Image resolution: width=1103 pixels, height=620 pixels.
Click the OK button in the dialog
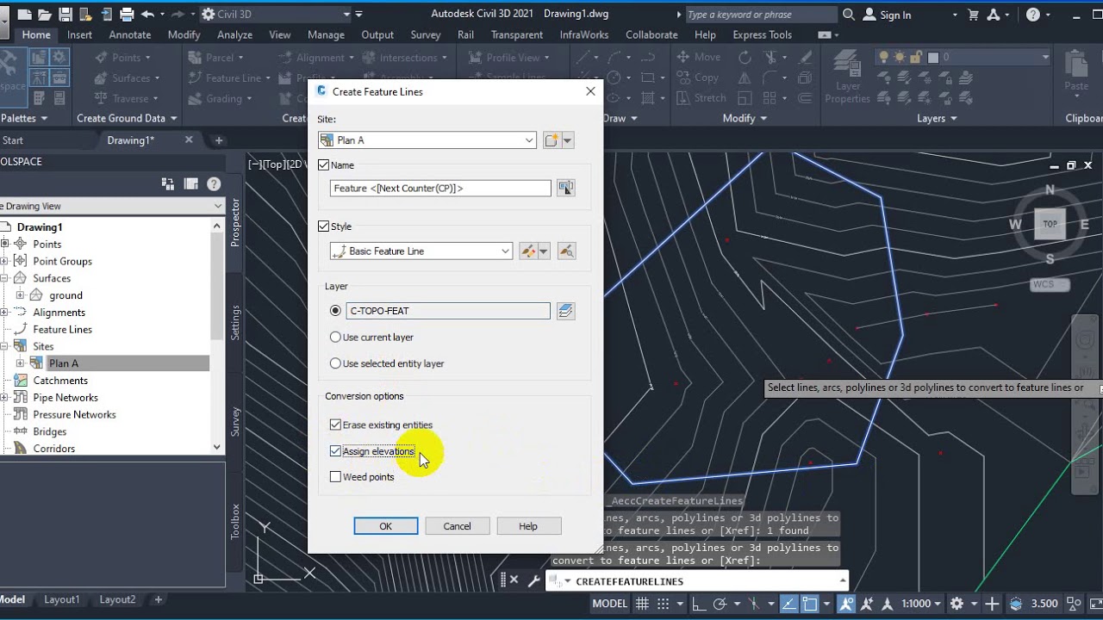pos(386,526)
